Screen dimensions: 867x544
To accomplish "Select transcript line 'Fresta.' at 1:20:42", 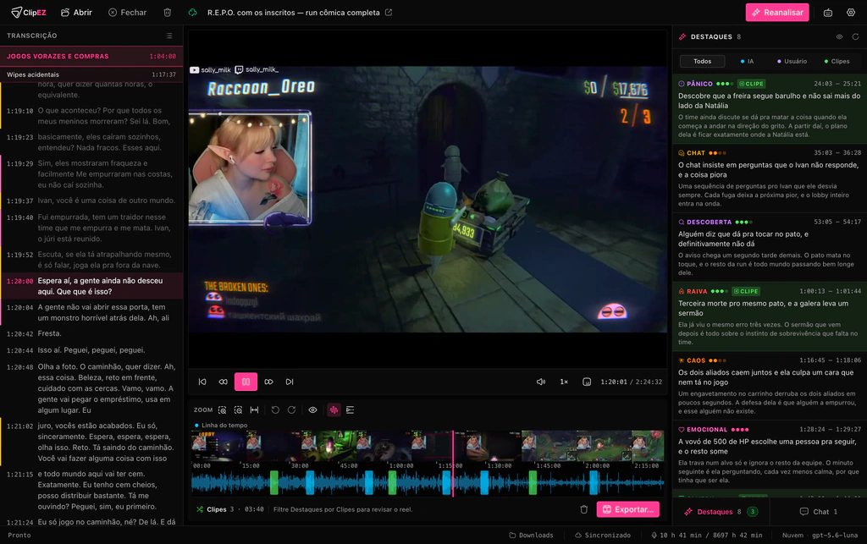I will 91,333.
